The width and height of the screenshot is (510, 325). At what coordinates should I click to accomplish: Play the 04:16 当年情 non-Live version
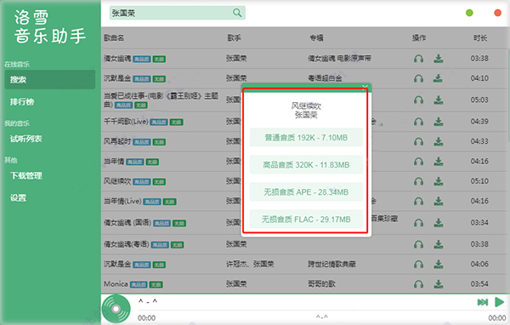418,162
